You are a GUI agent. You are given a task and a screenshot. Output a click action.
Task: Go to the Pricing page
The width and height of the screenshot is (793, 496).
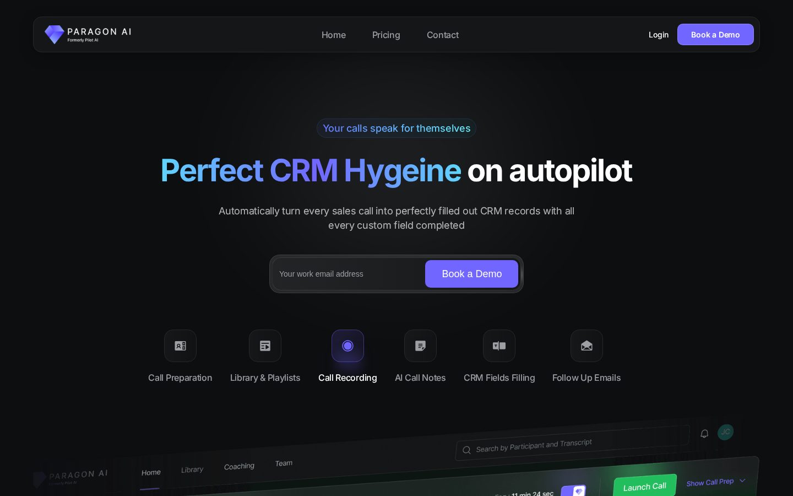tap(386, 35)
